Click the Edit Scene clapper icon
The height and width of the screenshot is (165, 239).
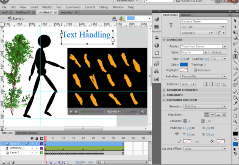115,19
